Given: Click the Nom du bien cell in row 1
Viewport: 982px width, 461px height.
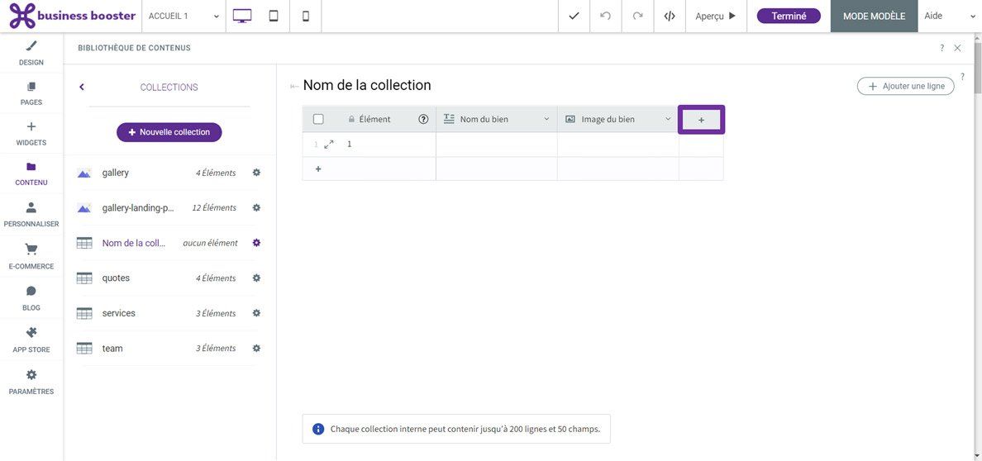Looking at the screenshot, I should 497,144.
